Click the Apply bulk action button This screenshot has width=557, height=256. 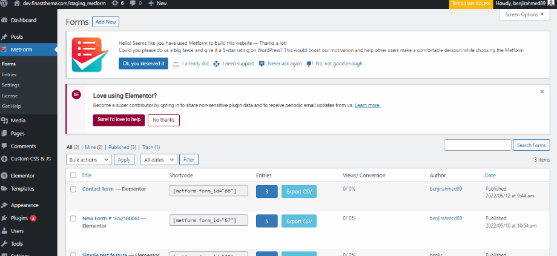point(124,160)
